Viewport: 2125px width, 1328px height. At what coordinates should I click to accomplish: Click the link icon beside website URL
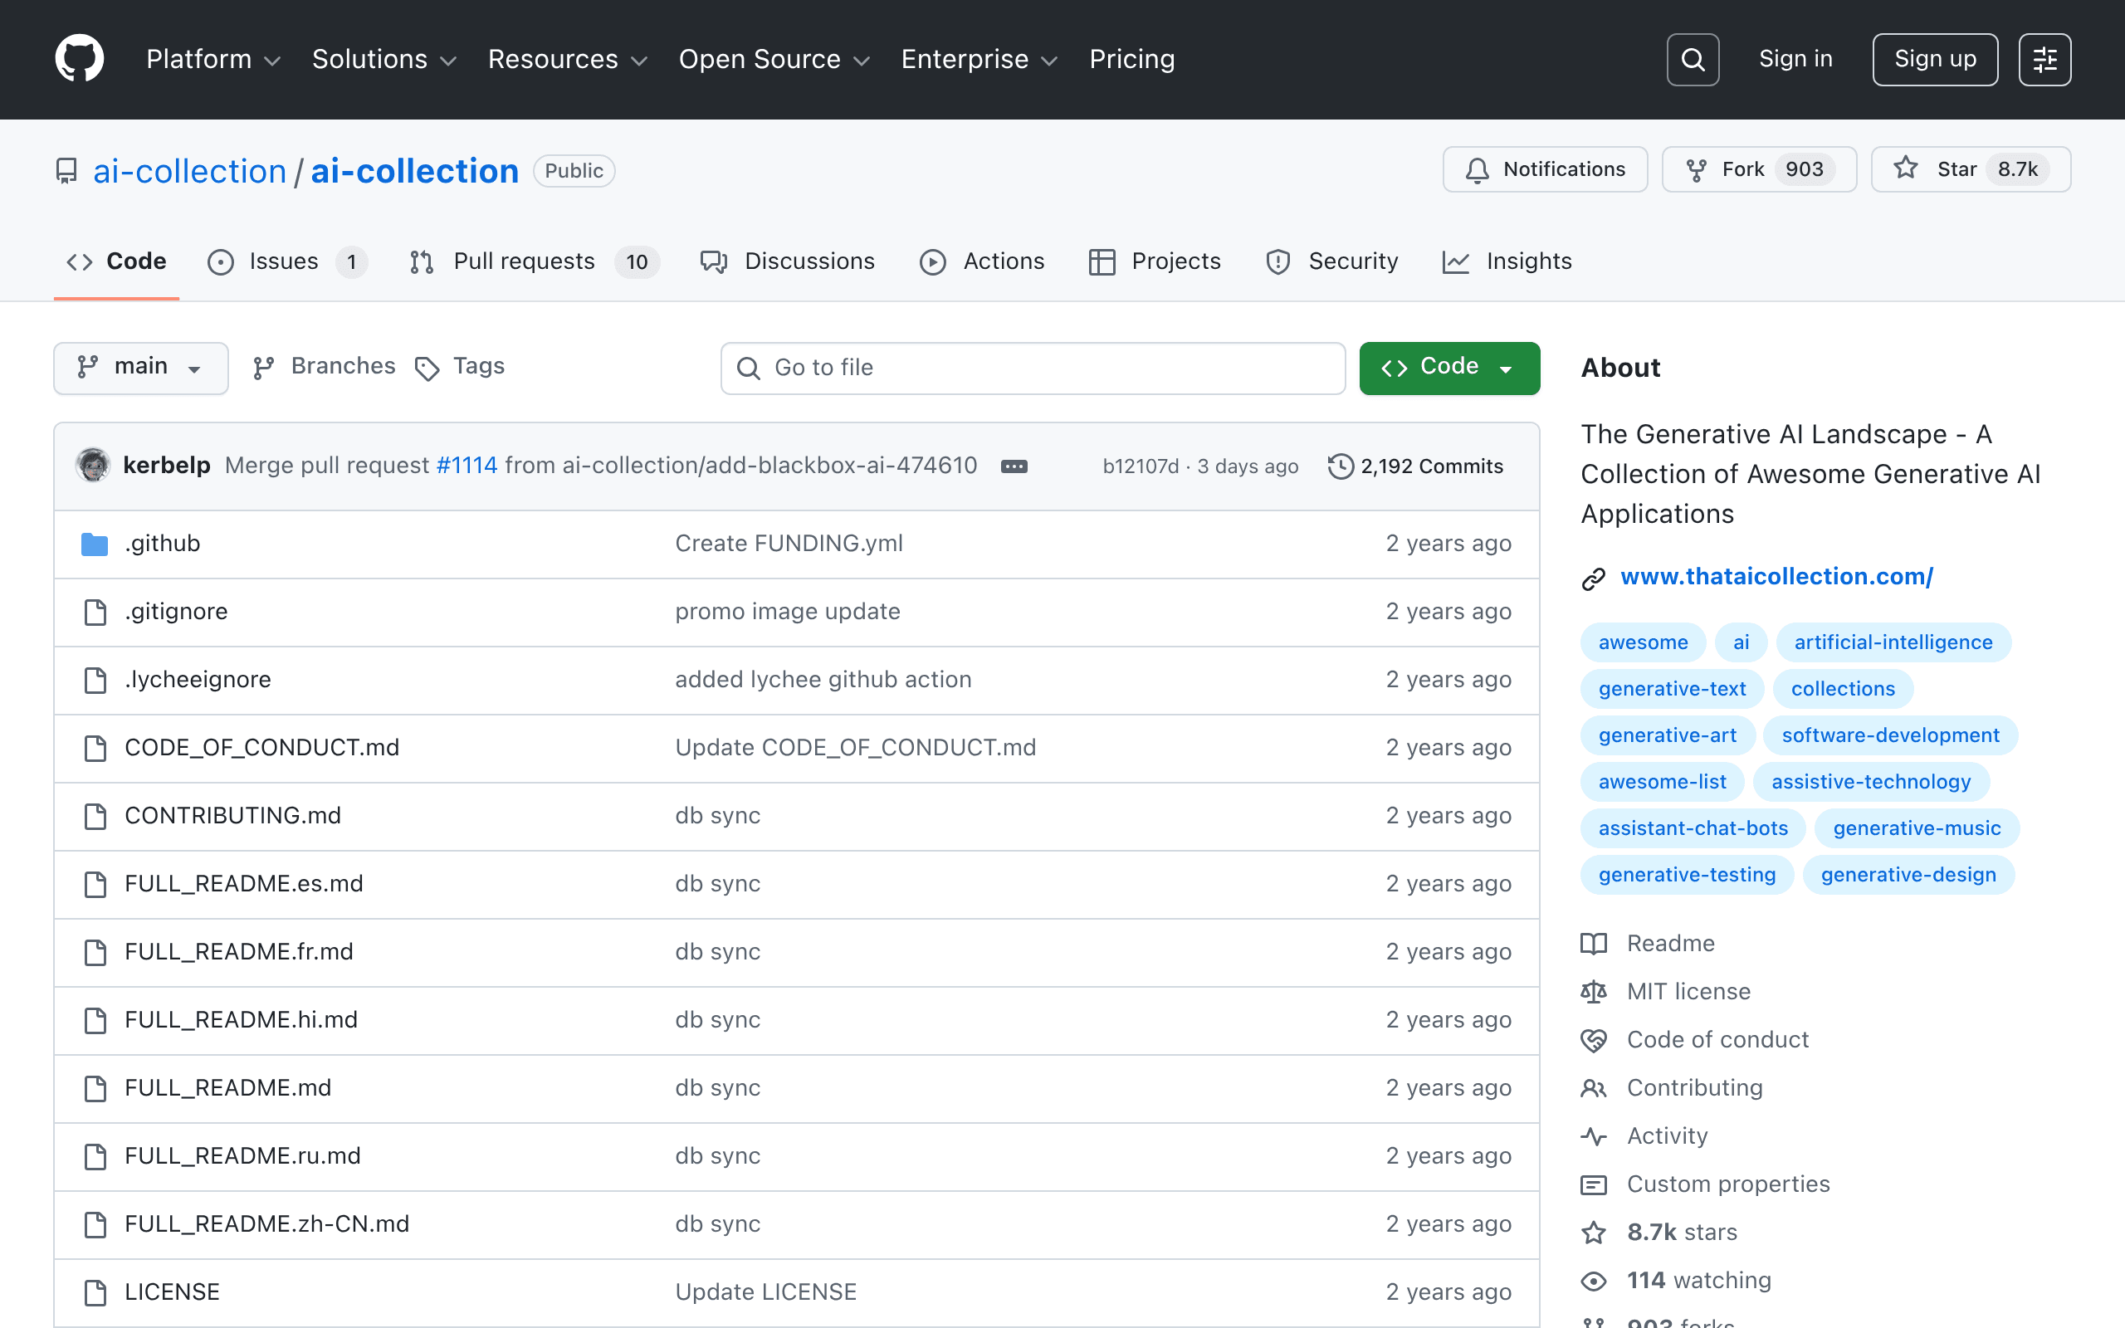1593,579
